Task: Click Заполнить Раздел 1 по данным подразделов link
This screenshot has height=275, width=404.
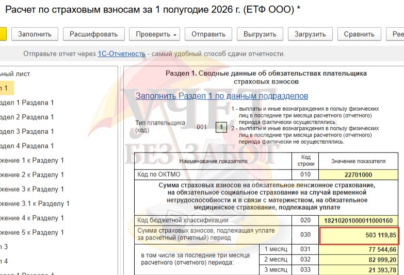Action: coord(222,96)
